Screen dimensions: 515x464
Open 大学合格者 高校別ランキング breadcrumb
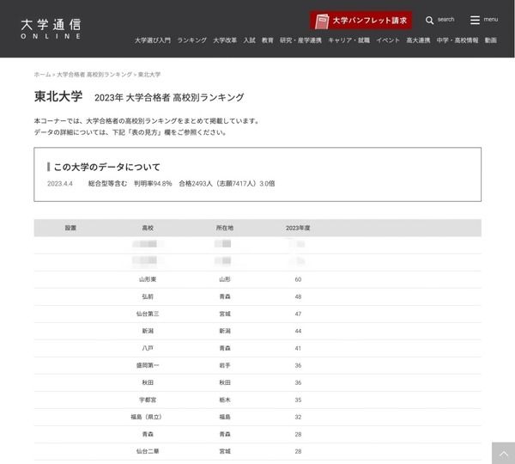point(94,75)
